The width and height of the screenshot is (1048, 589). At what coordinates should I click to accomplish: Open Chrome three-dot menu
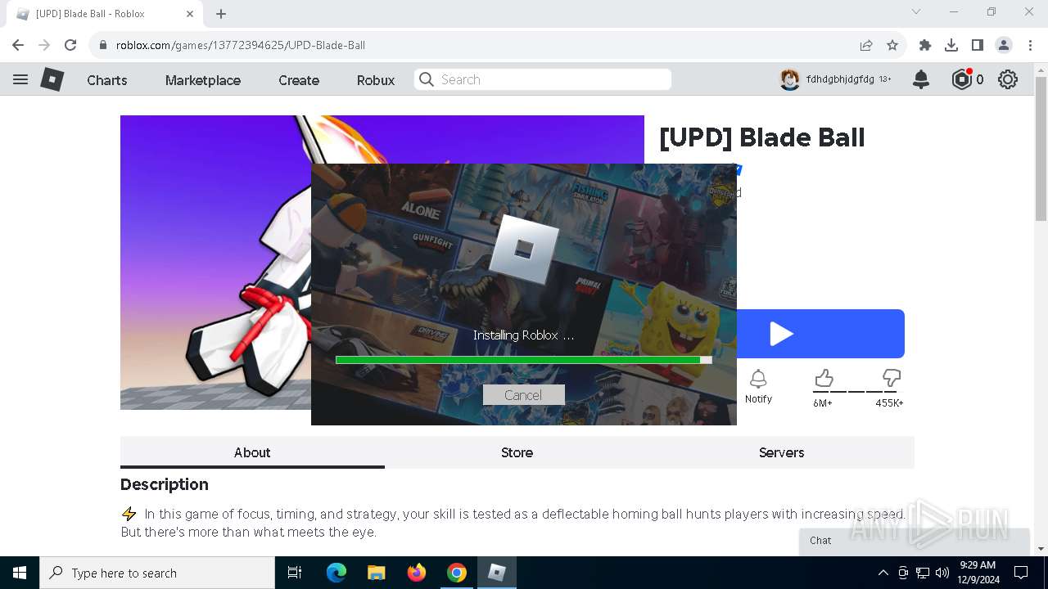pyautogui.click(x=1030, y=45)
